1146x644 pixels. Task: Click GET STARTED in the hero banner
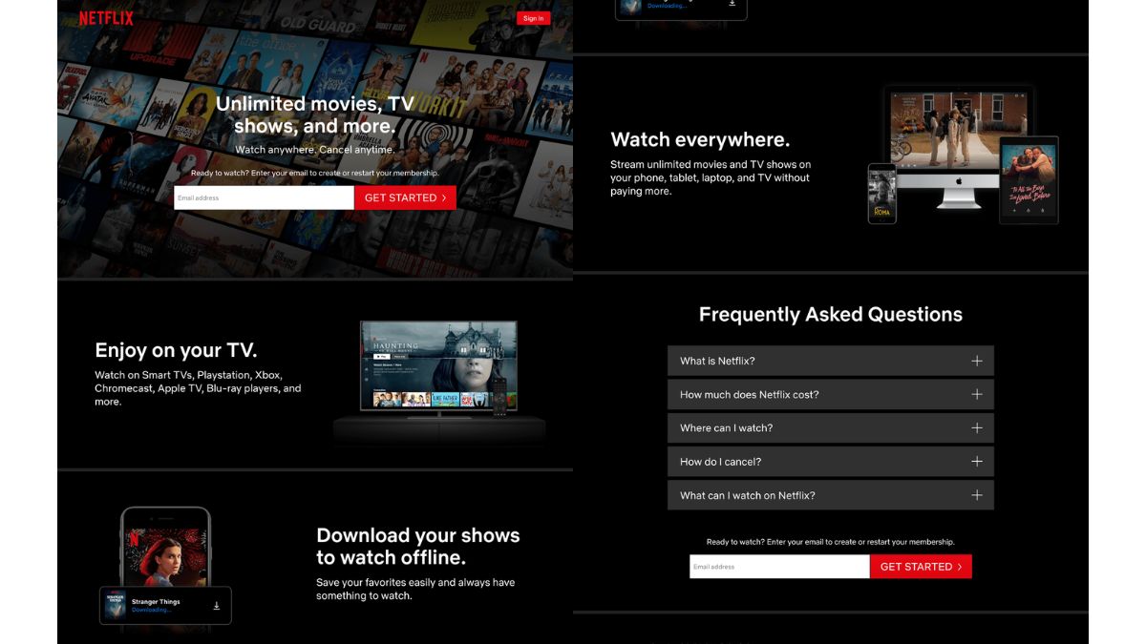[x=405, y=197]
